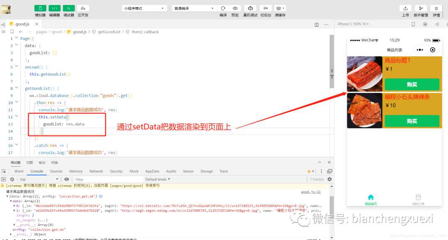Open the 小程序模式 mode dropdown
This screenshot has height=240, width=448.
pyautogui.click(x=144, y=8)
